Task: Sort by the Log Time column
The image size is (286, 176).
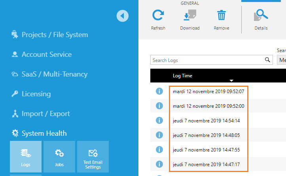Action: click(x=182, y=76)
